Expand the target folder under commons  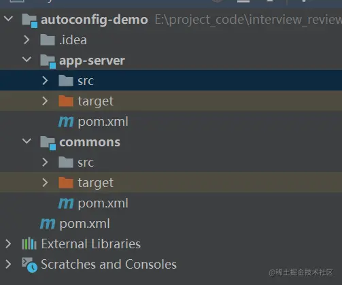[x=45, y=182]
